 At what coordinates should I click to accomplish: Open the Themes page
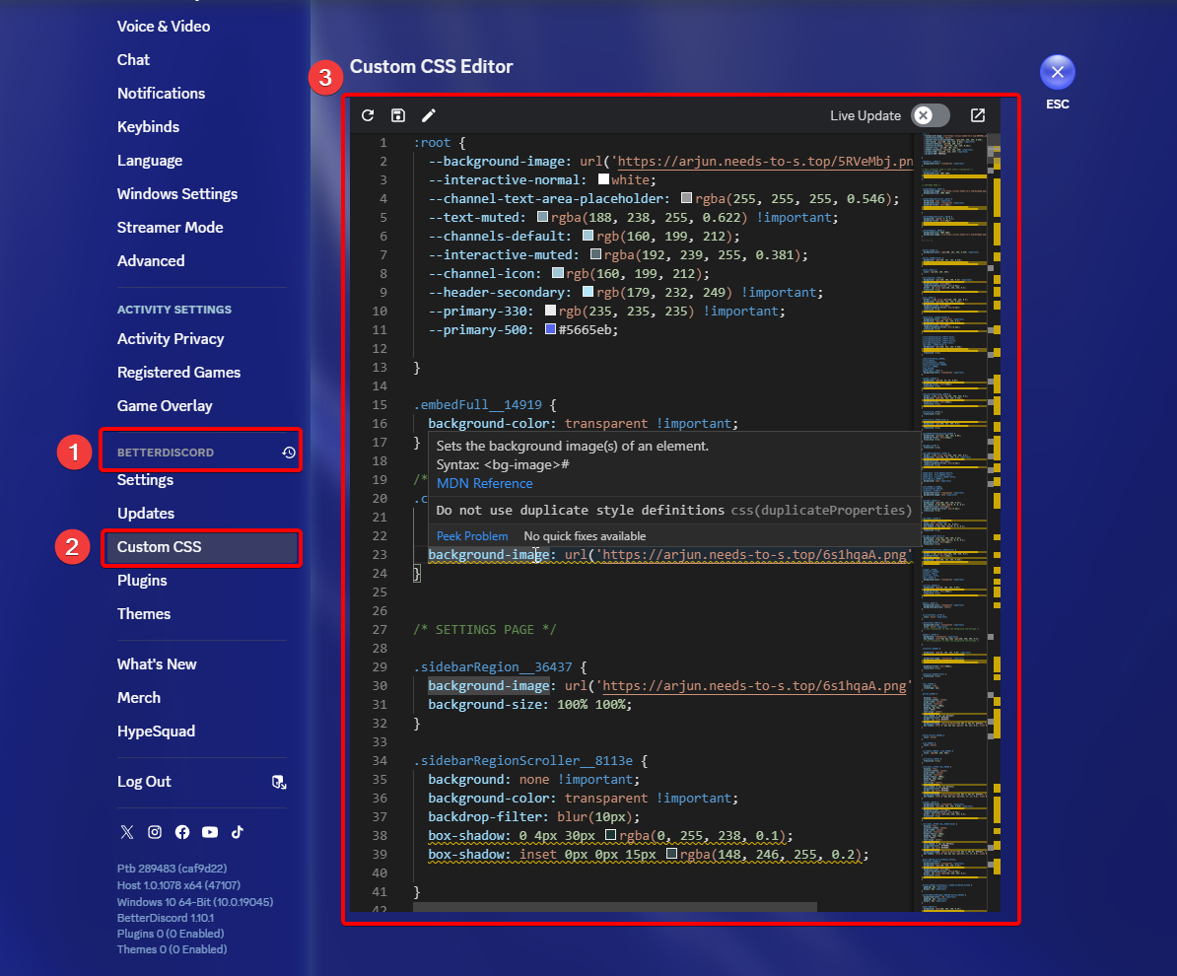143,614
